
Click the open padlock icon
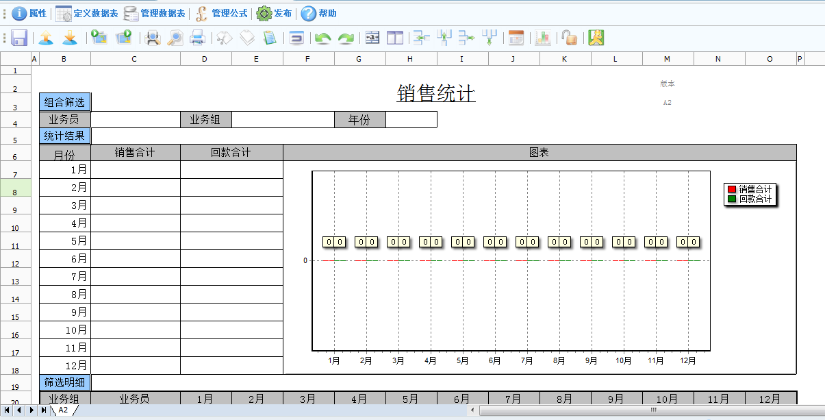(568, 38)
